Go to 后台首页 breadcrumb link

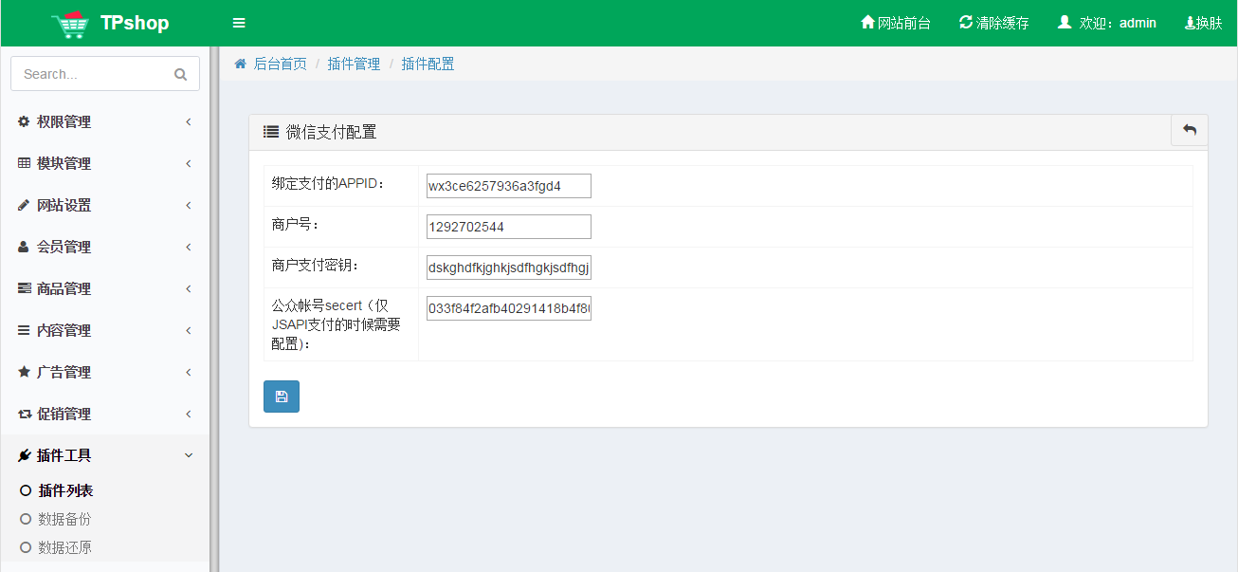click(280, 64)
